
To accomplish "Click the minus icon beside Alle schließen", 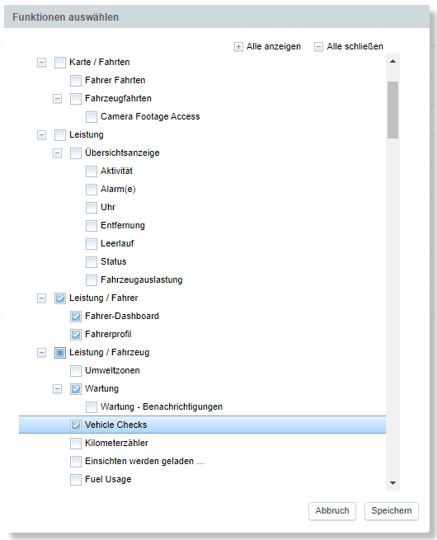I will pos(318,47).
